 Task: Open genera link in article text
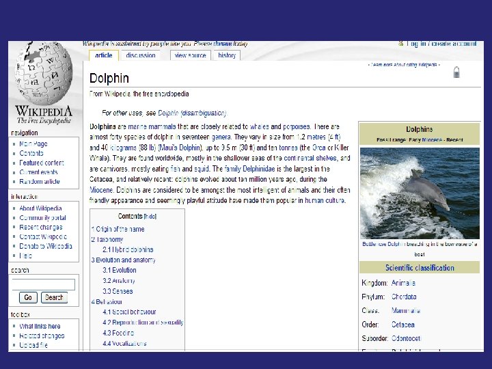pos(221,137)
